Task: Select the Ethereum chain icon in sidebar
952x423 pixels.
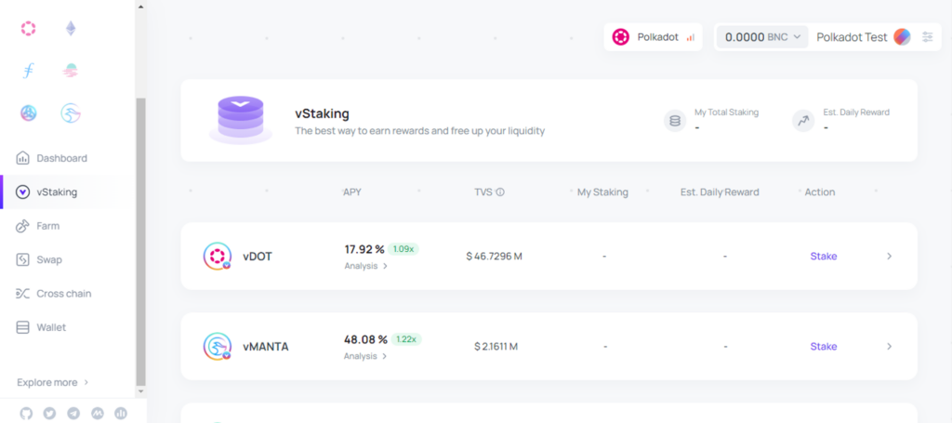Action: pyautogui.click(x=71, y=29)
